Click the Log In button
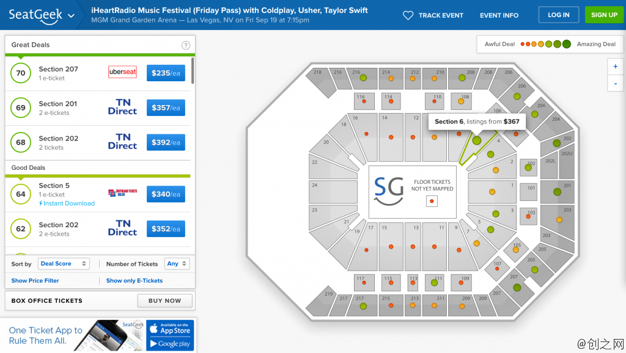Viewport: 626px width, 353px height. 559,15
